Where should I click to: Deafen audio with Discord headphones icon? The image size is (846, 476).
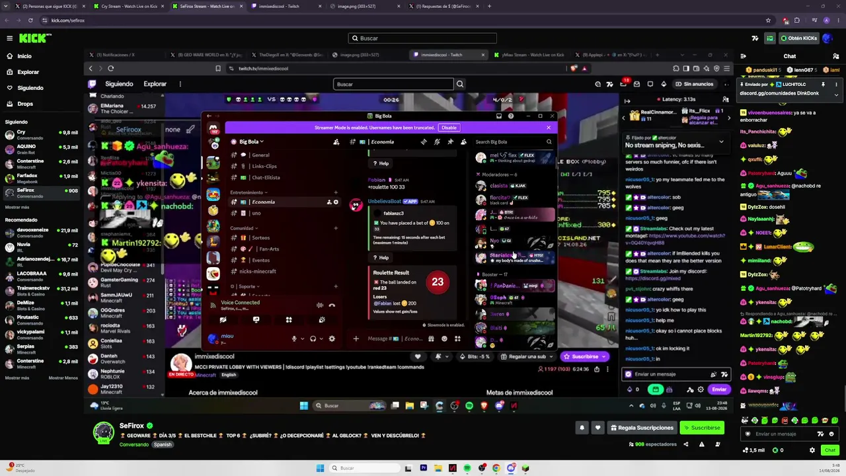313,339
